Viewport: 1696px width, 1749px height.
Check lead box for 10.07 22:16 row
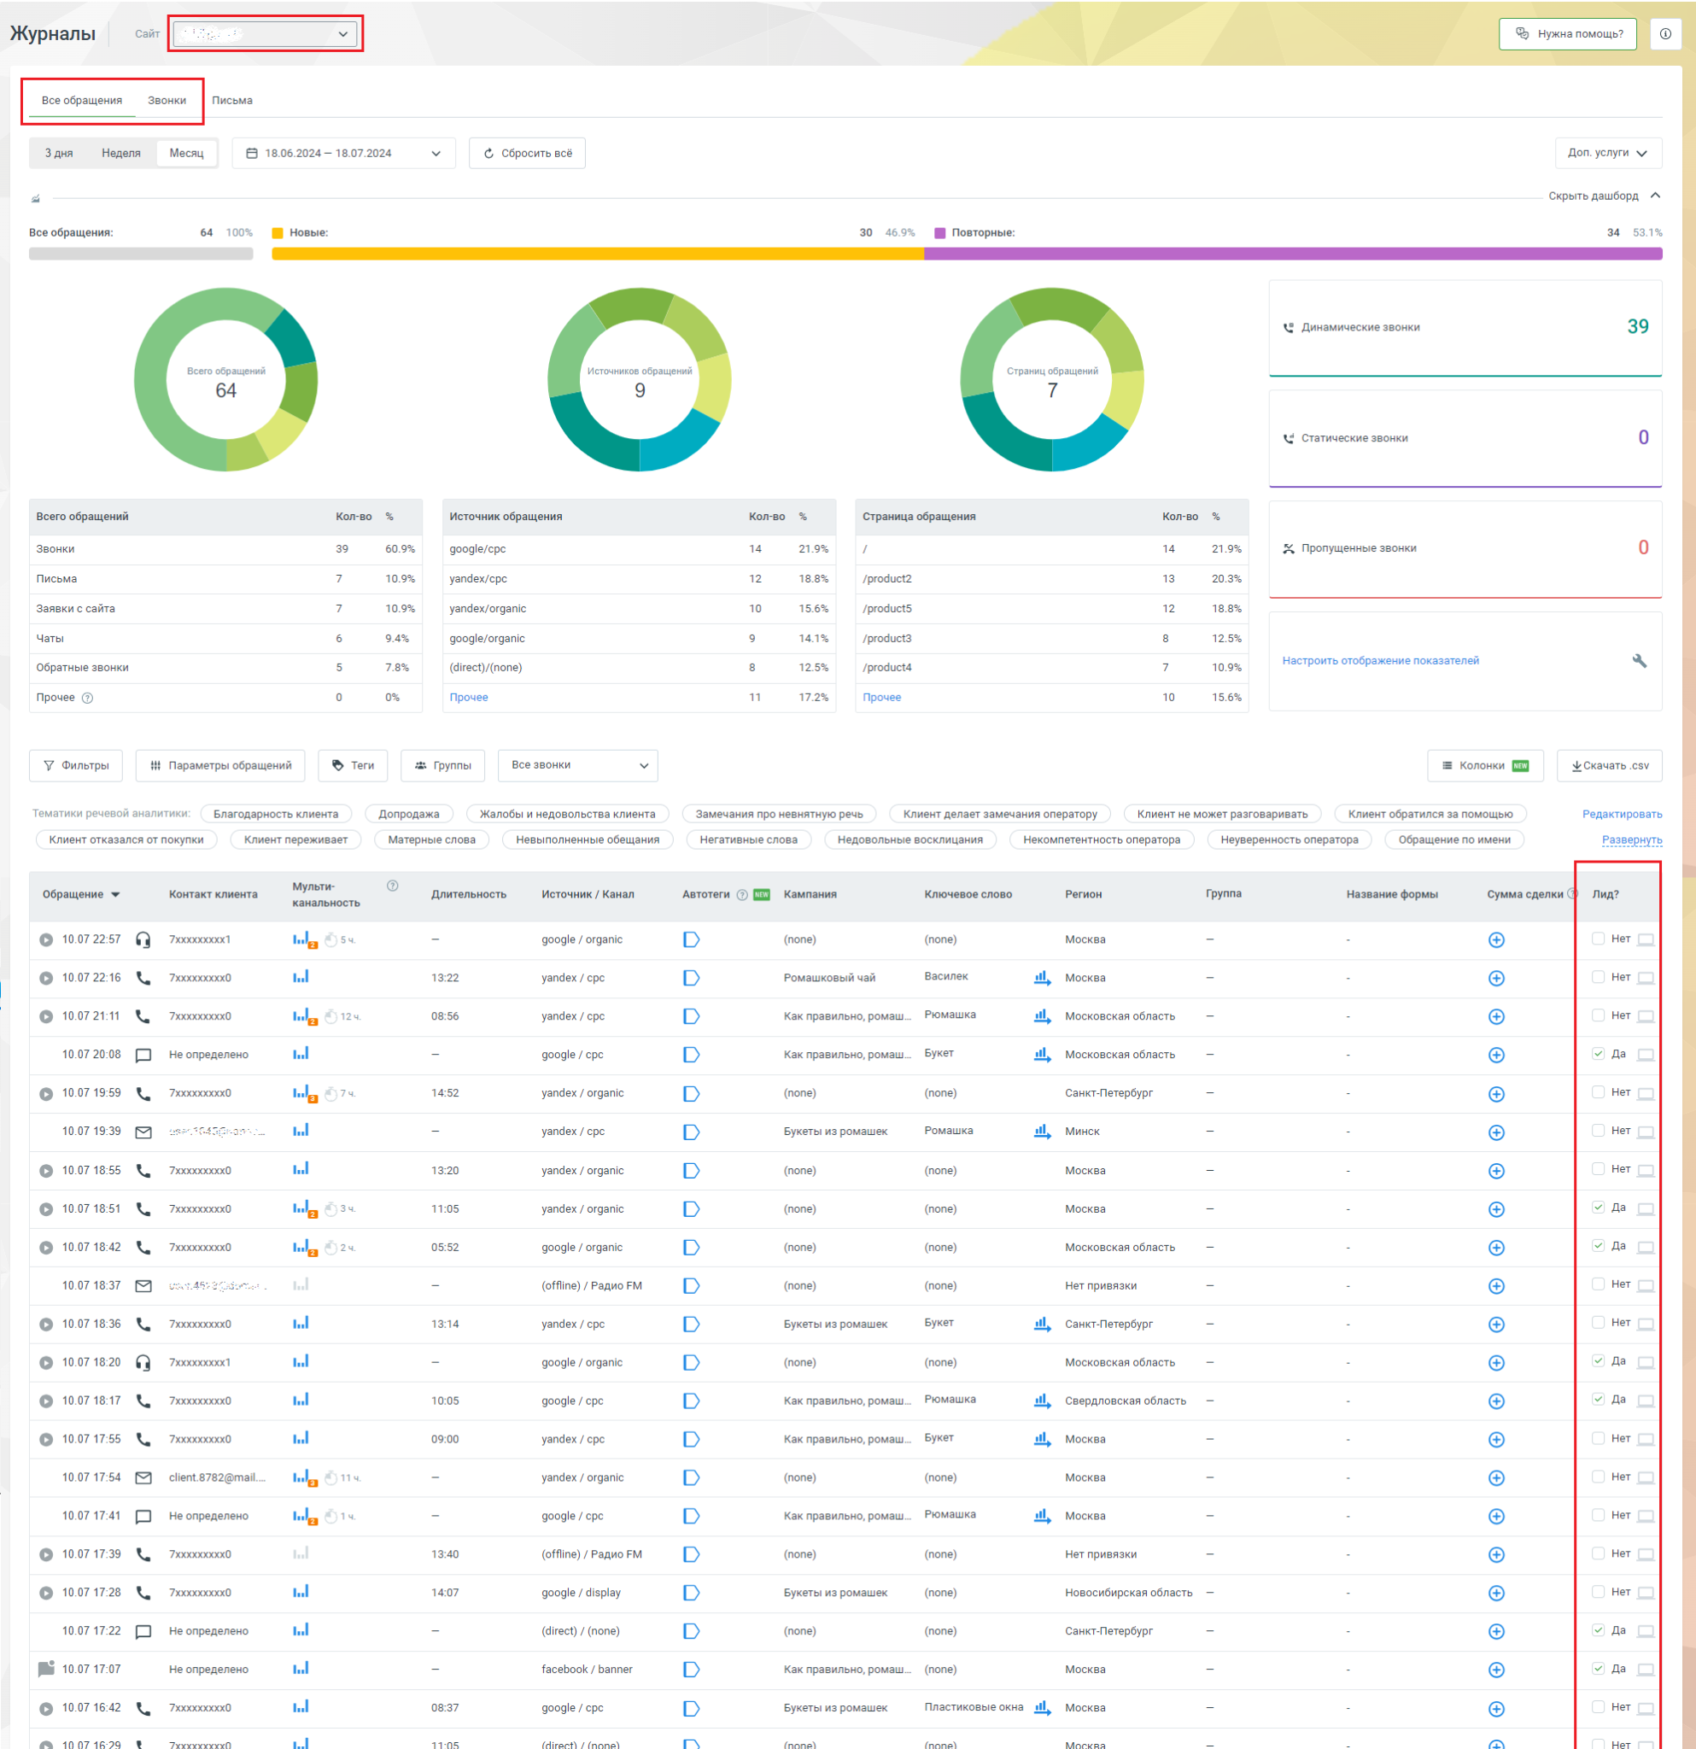pos(1598,977)
